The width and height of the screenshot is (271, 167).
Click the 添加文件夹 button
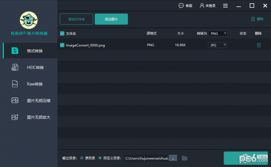click(x=76, y=19)
